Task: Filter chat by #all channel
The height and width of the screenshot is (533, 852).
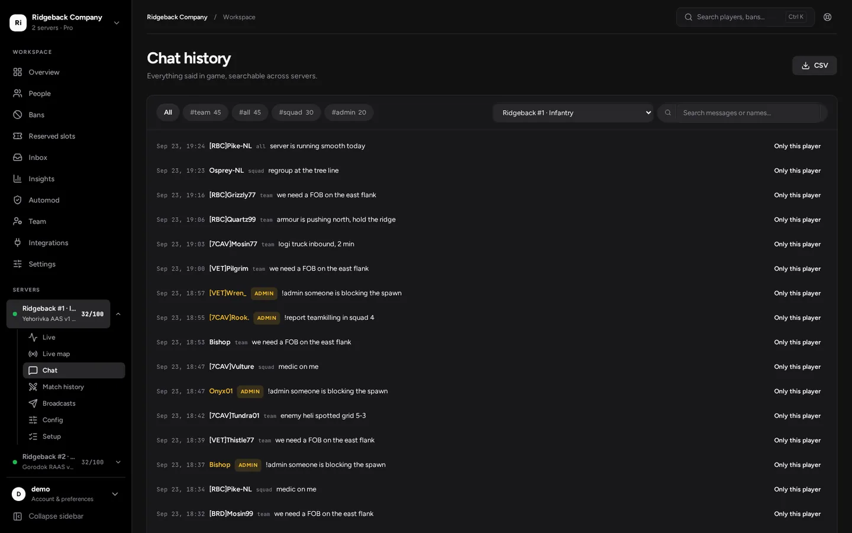Action: point(250,113)
